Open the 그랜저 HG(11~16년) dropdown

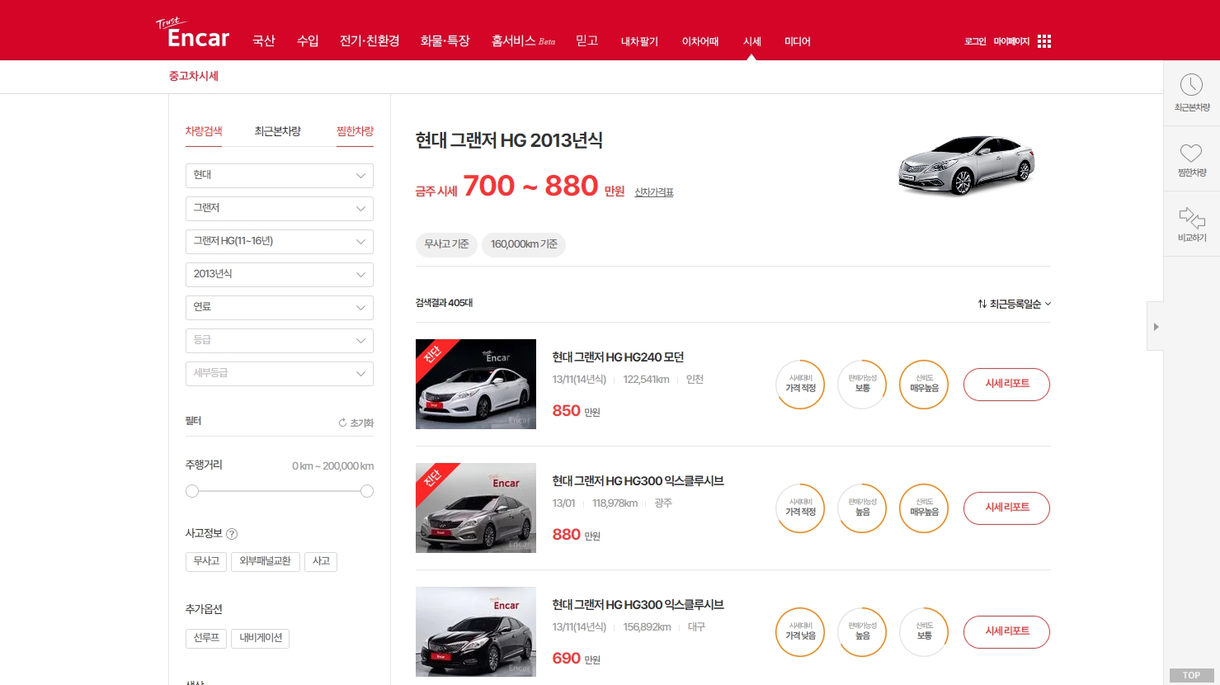click(280, 242)
